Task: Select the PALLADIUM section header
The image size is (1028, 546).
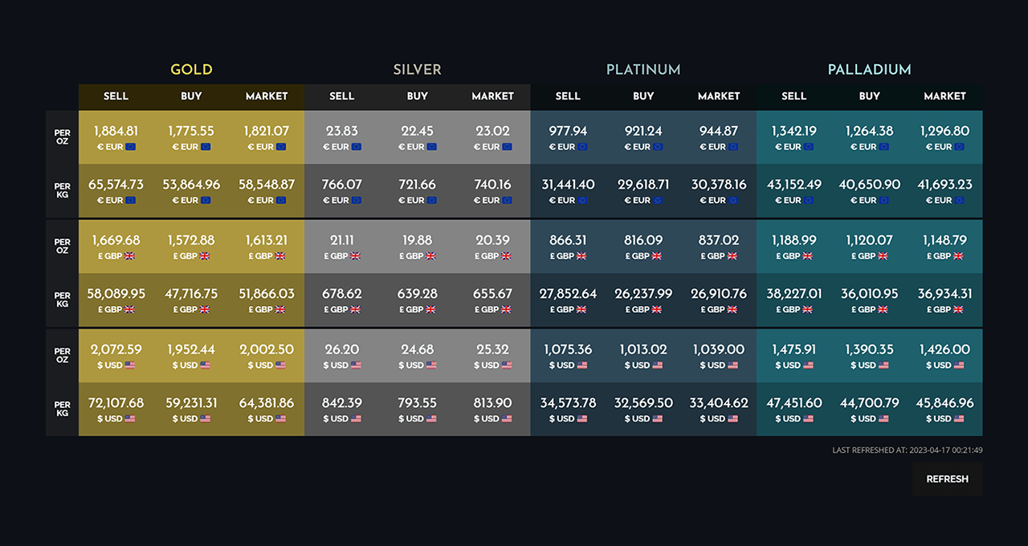Action: point(869,70)
